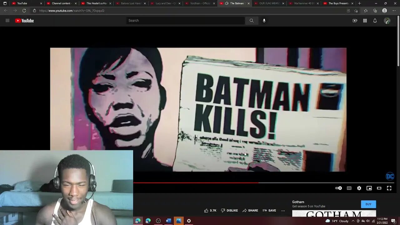
Task: Enable the miniplayer
Action: pyautogui.click(x=369, y=188)
